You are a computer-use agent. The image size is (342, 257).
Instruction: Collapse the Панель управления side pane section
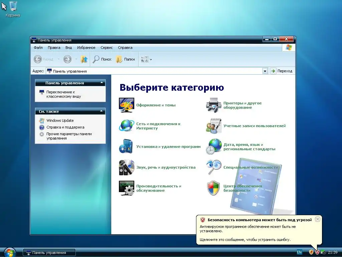click(102, 83)
